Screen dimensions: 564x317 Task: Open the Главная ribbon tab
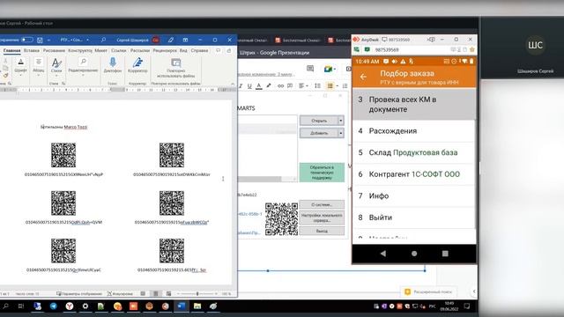11,51
